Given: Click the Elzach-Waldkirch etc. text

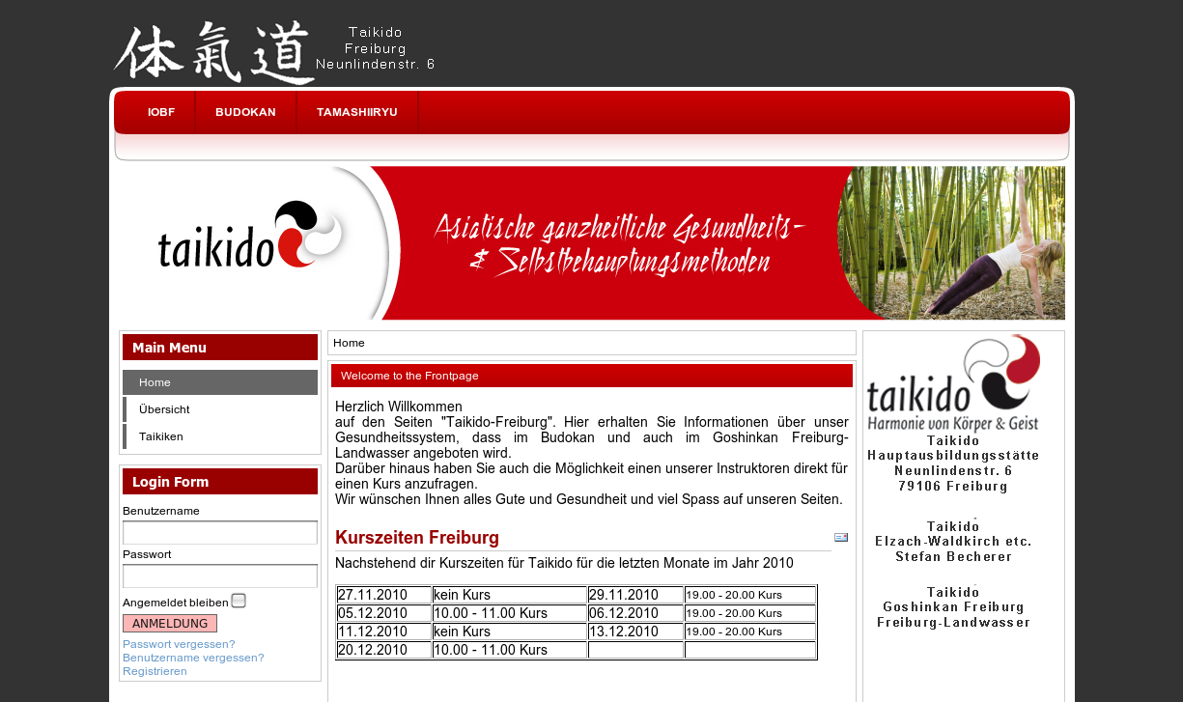Looking at the screenshot, I should click(x=953, y=542).
